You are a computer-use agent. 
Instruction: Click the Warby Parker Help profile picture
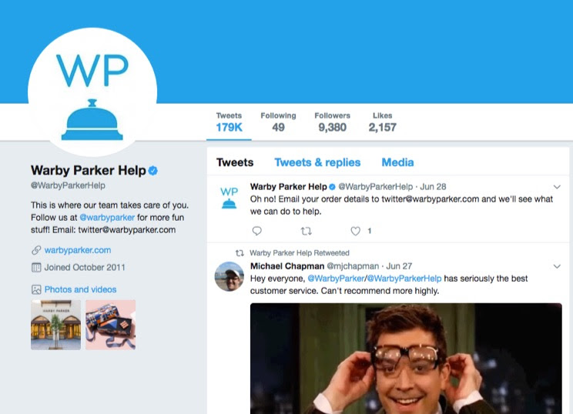click(92, 92)
